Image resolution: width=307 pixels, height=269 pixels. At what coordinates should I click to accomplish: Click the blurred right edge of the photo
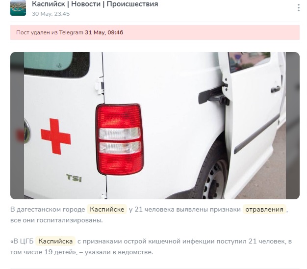pyautogui.click(x=293, y=126)
